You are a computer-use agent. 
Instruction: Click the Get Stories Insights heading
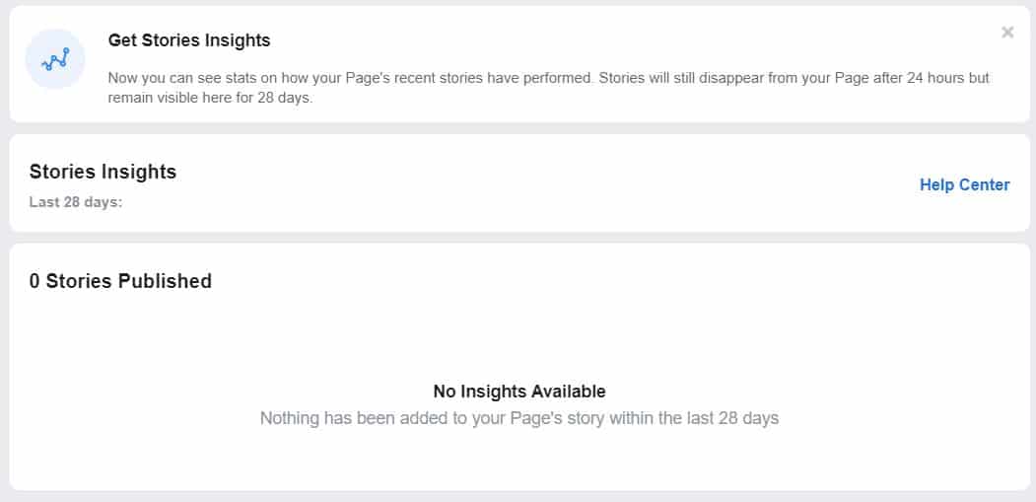(x=189, y=40)
